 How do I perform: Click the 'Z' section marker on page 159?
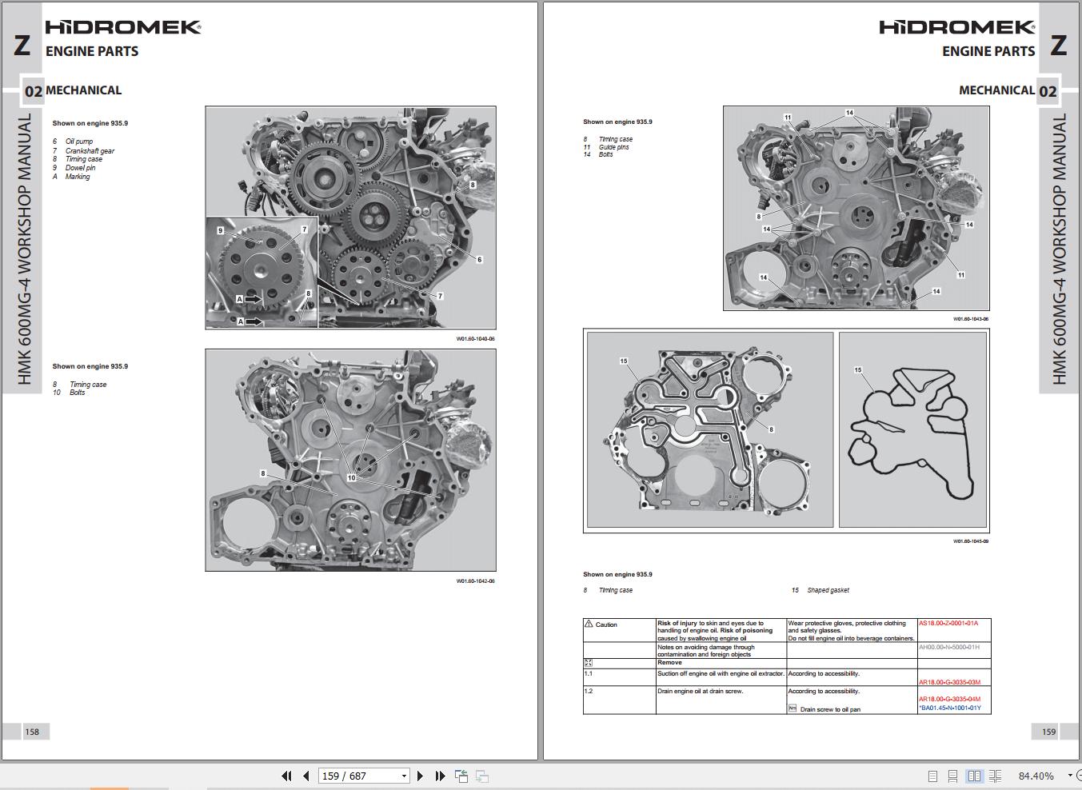[1058, 45]
